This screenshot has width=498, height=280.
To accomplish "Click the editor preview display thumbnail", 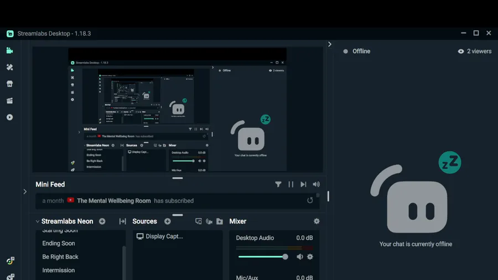I will (x=177, y=110).
